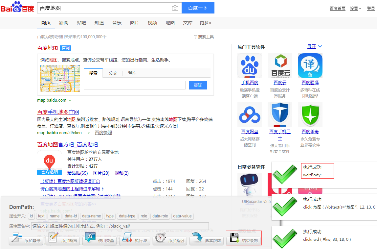Image resolution: width=377 pixels, height=249 pixels.
Task: Click the 属性黑名单 regex input field
Action: (120, 226)
